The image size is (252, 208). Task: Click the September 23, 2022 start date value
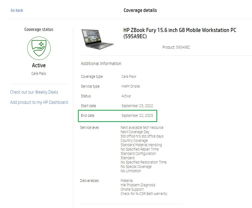tap(137, 106)
